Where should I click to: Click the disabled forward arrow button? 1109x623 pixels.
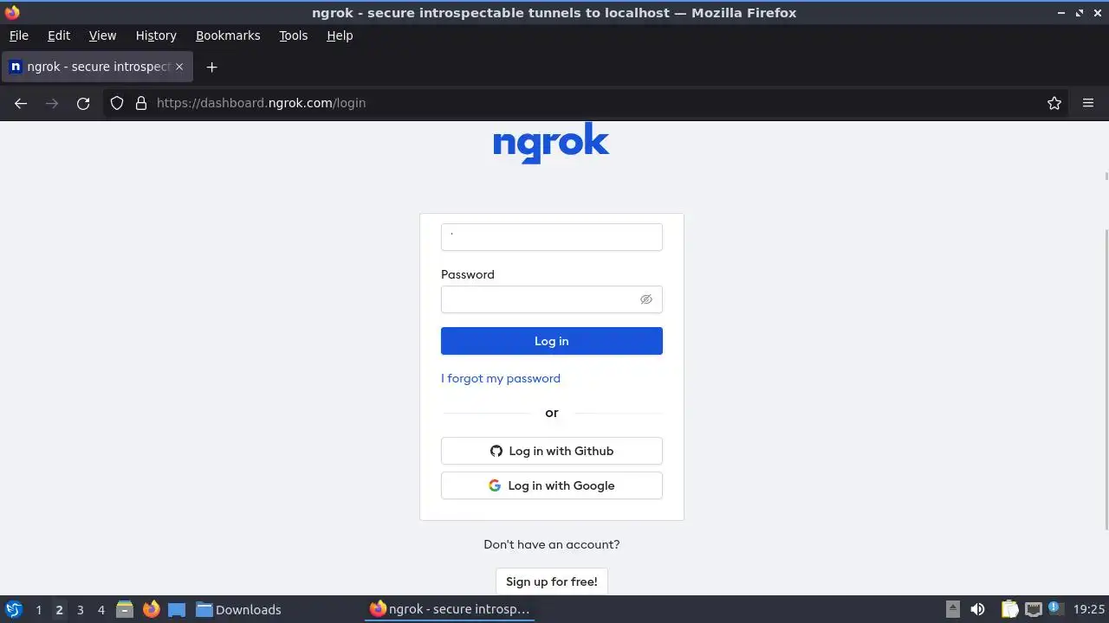(52, 103)
